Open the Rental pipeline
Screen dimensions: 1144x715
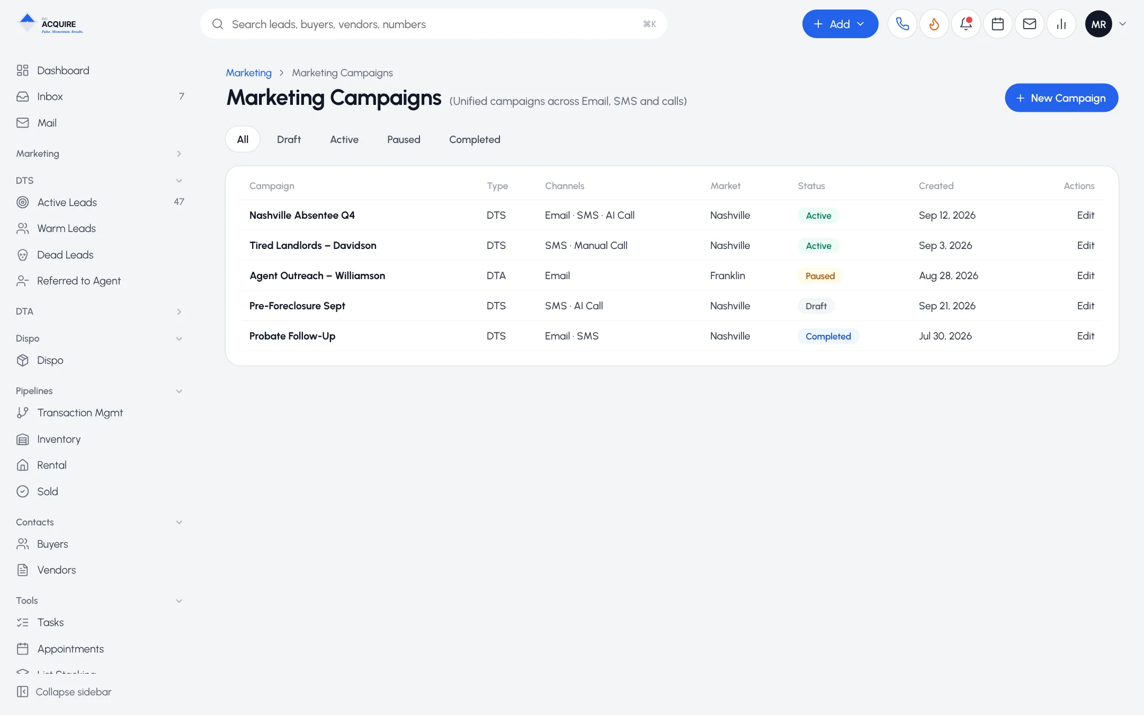point(100,465)
